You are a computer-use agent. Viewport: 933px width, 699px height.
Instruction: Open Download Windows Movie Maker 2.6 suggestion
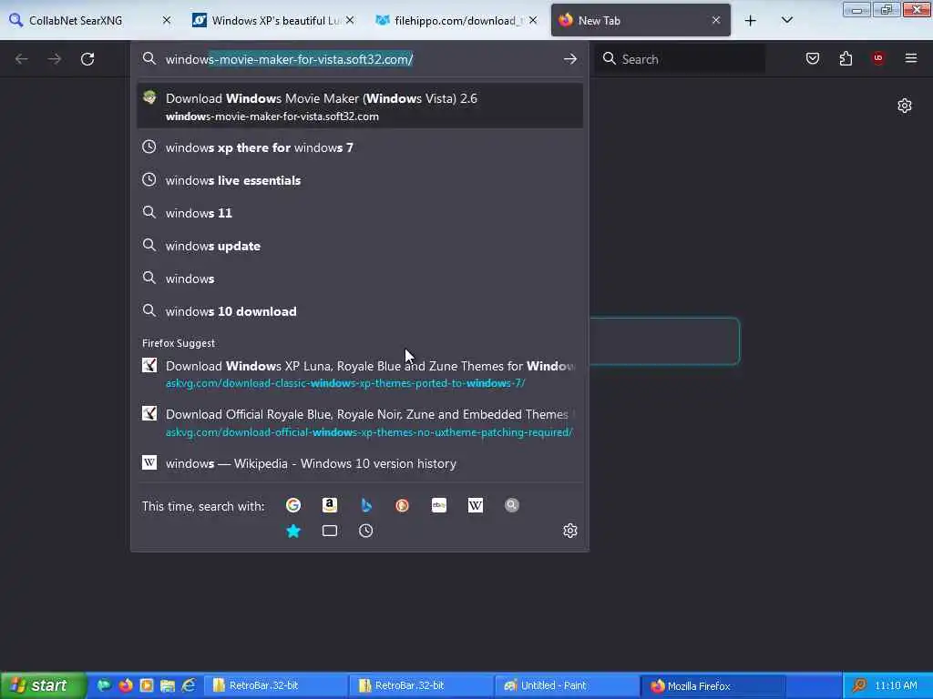[359, 106]
